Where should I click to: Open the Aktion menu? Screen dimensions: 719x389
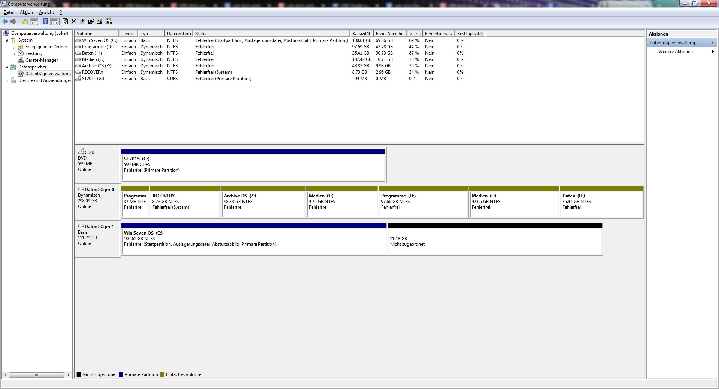[x=26, y=12]
